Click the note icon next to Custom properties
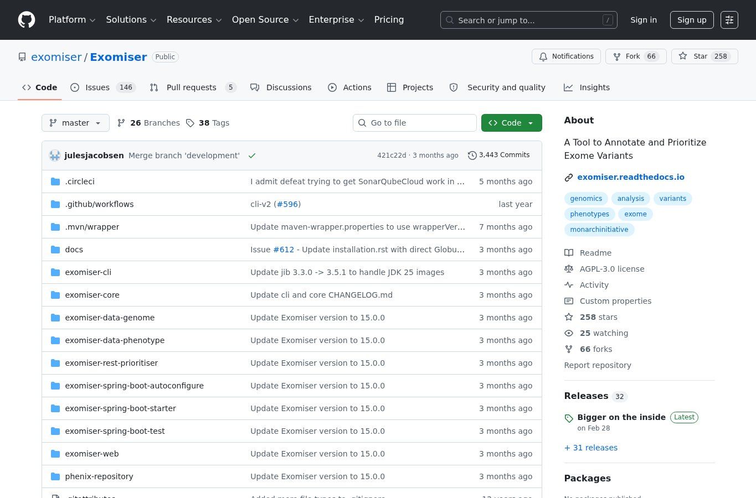 pos(569,301)
